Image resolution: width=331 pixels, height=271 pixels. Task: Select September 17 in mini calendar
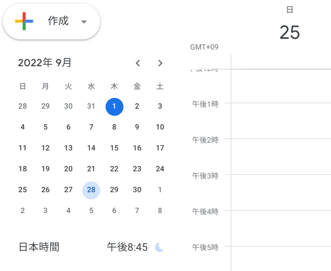[160, 148]
